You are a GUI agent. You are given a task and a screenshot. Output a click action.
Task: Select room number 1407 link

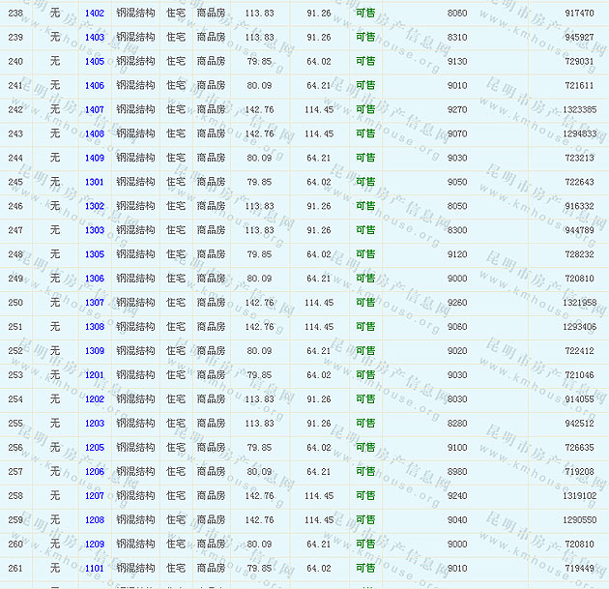click(x=94, y=110)
